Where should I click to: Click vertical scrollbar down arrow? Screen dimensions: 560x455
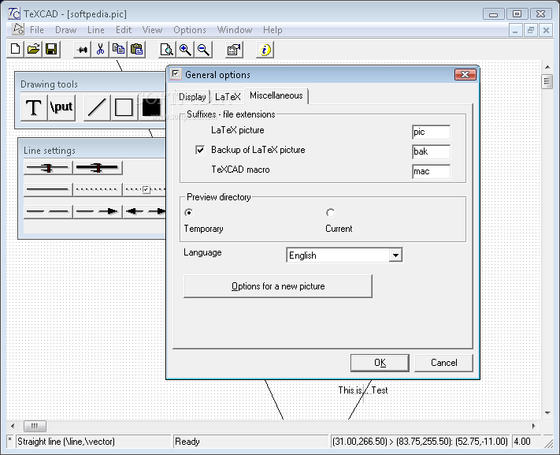point(547,413)
